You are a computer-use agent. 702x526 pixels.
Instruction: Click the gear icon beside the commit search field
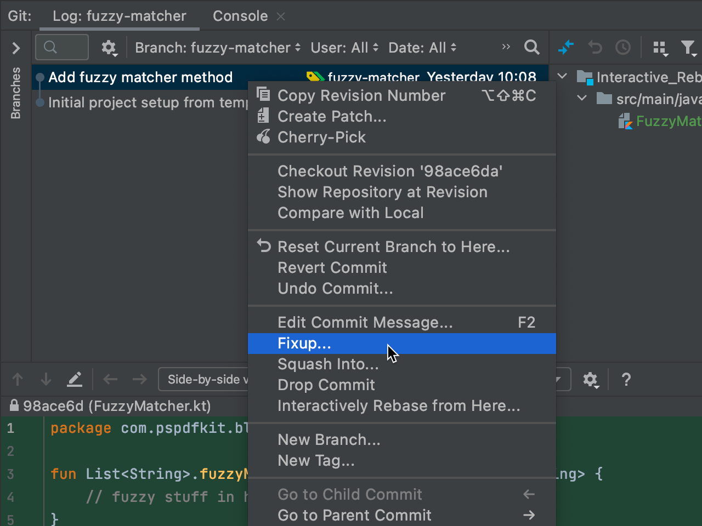(x=109, y=48)
